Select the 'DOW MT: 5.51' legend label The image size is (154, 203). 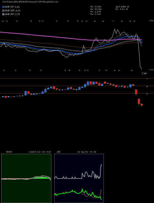pos(12,10)
